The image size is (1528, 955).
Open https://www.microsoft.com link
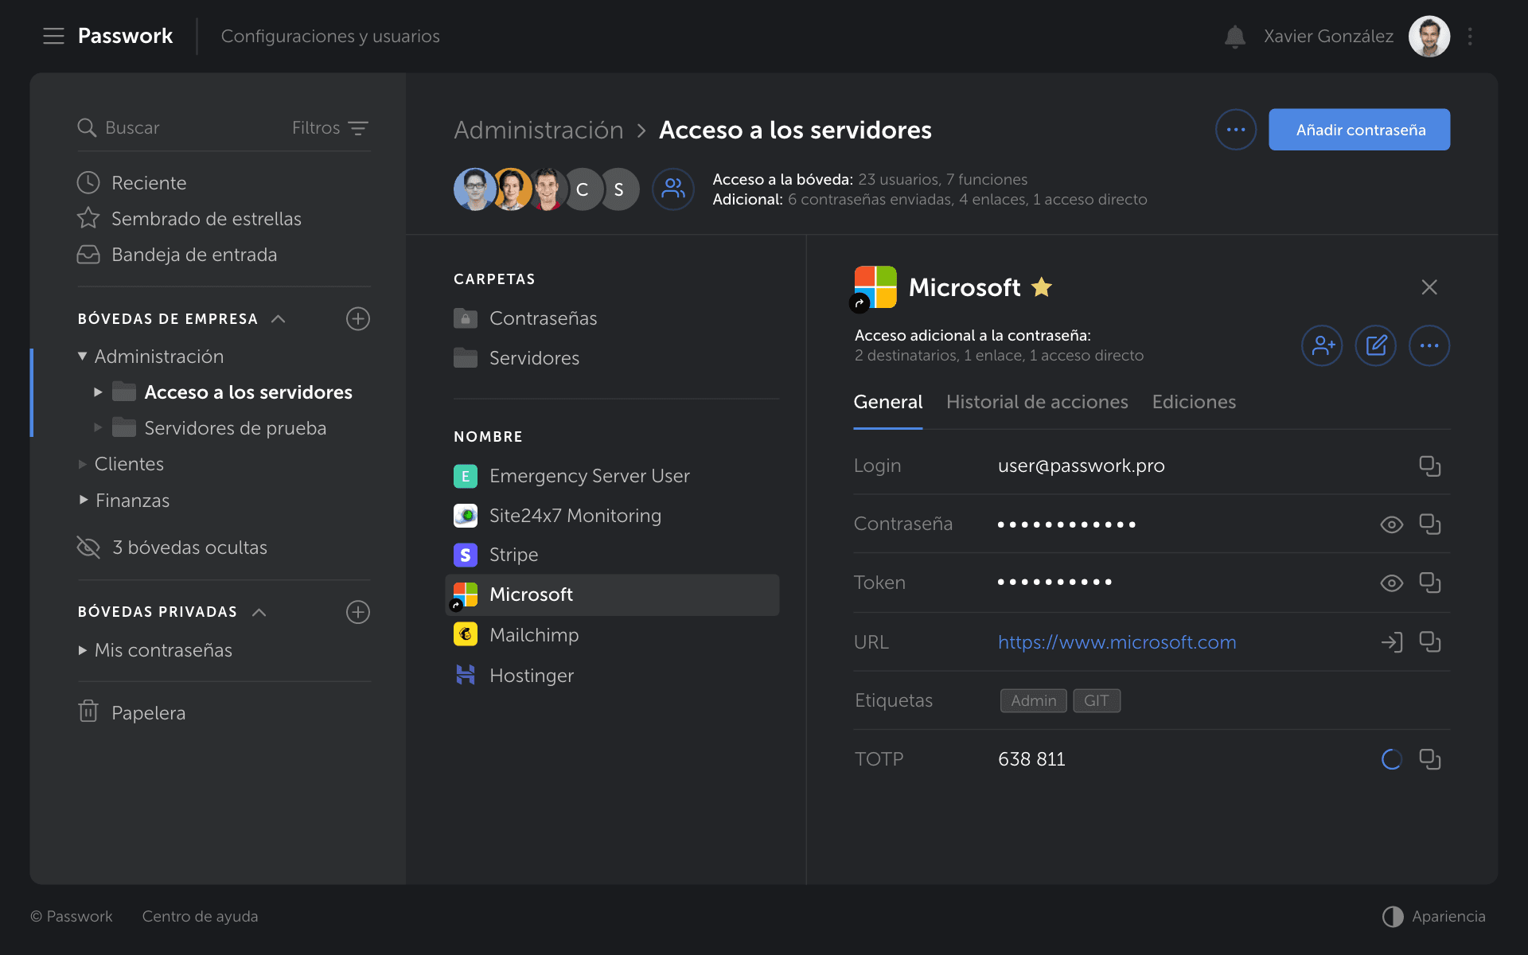point(1117,642)
